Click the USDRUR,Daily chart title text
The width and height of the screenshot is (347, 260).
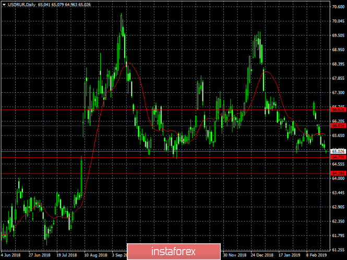click(22, 5)
